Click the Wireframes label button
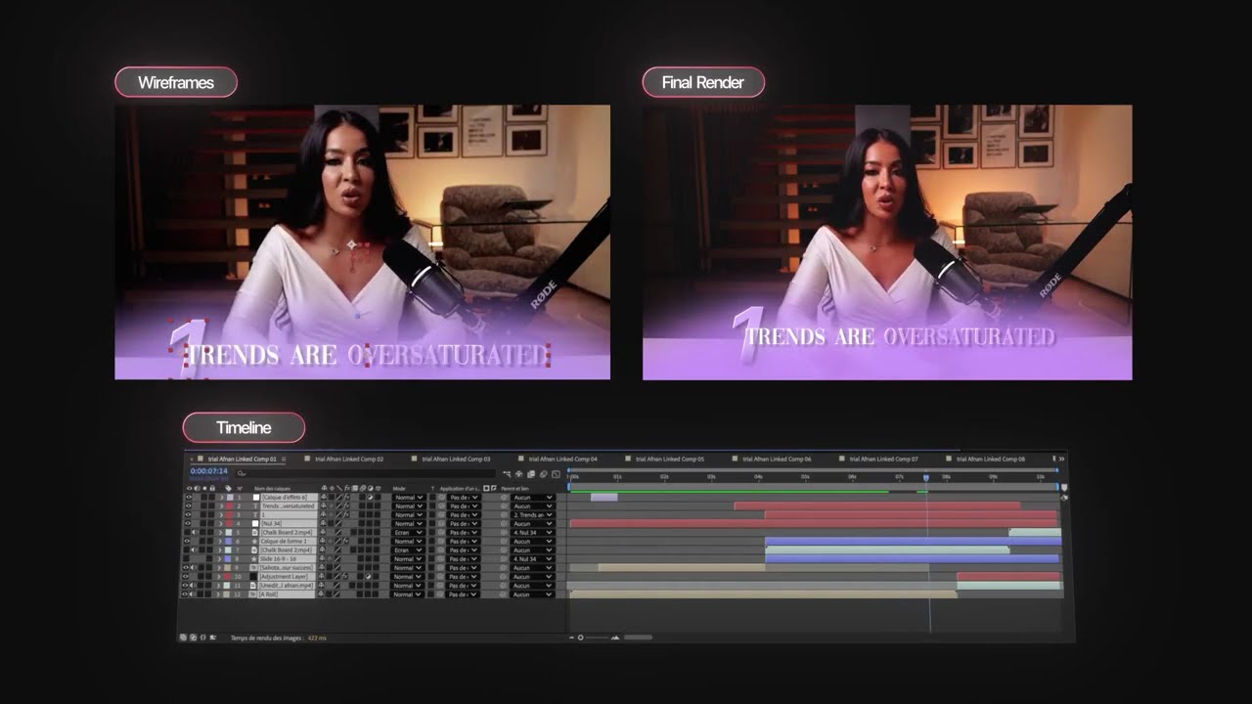Image resolution: width=1252 pixels, height=704 pixels. (x=176, y=82)
